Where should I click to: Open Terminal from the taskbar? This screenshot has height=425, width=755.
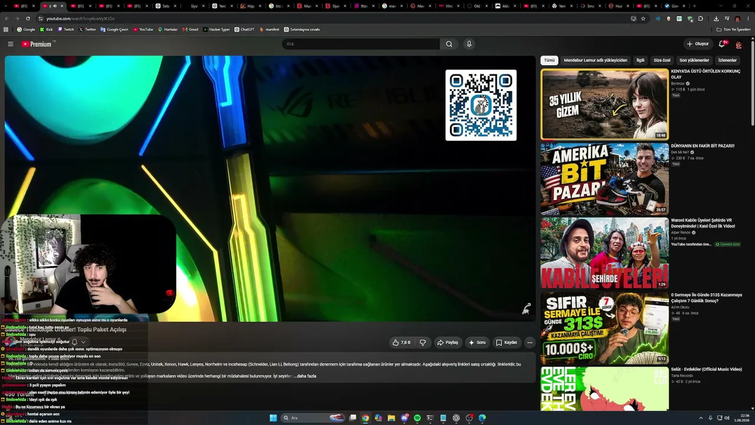pyautogui.click(x=430, y=418)
